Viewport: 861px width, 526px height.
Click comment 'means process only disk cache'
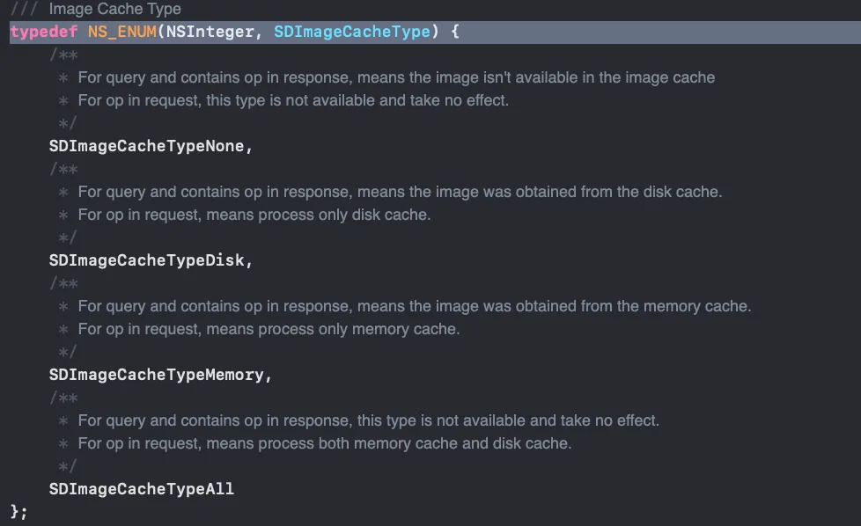pos(254,215)
